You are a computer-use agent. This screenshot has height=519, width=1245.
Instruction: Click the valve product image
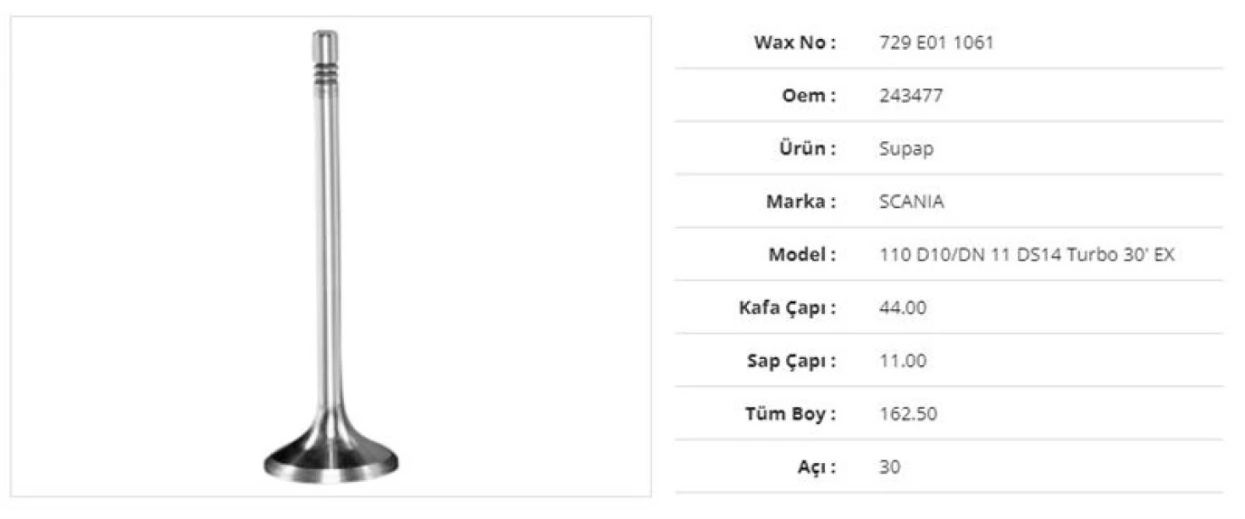point(330,256)
